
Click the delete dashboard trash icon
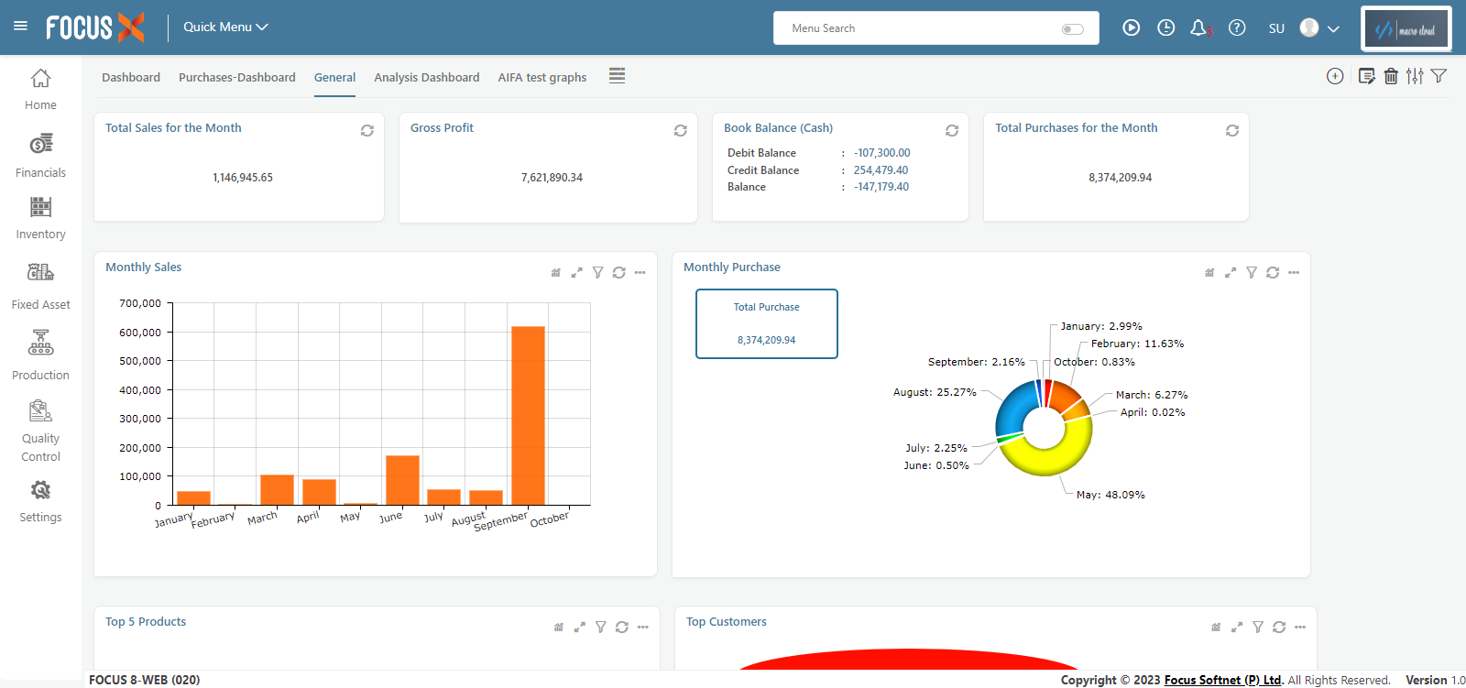tap(1391, 76)
